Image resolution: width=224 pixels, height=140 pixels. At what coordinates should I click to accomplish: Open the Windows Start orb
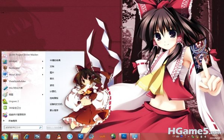click(x=4, y=137)
